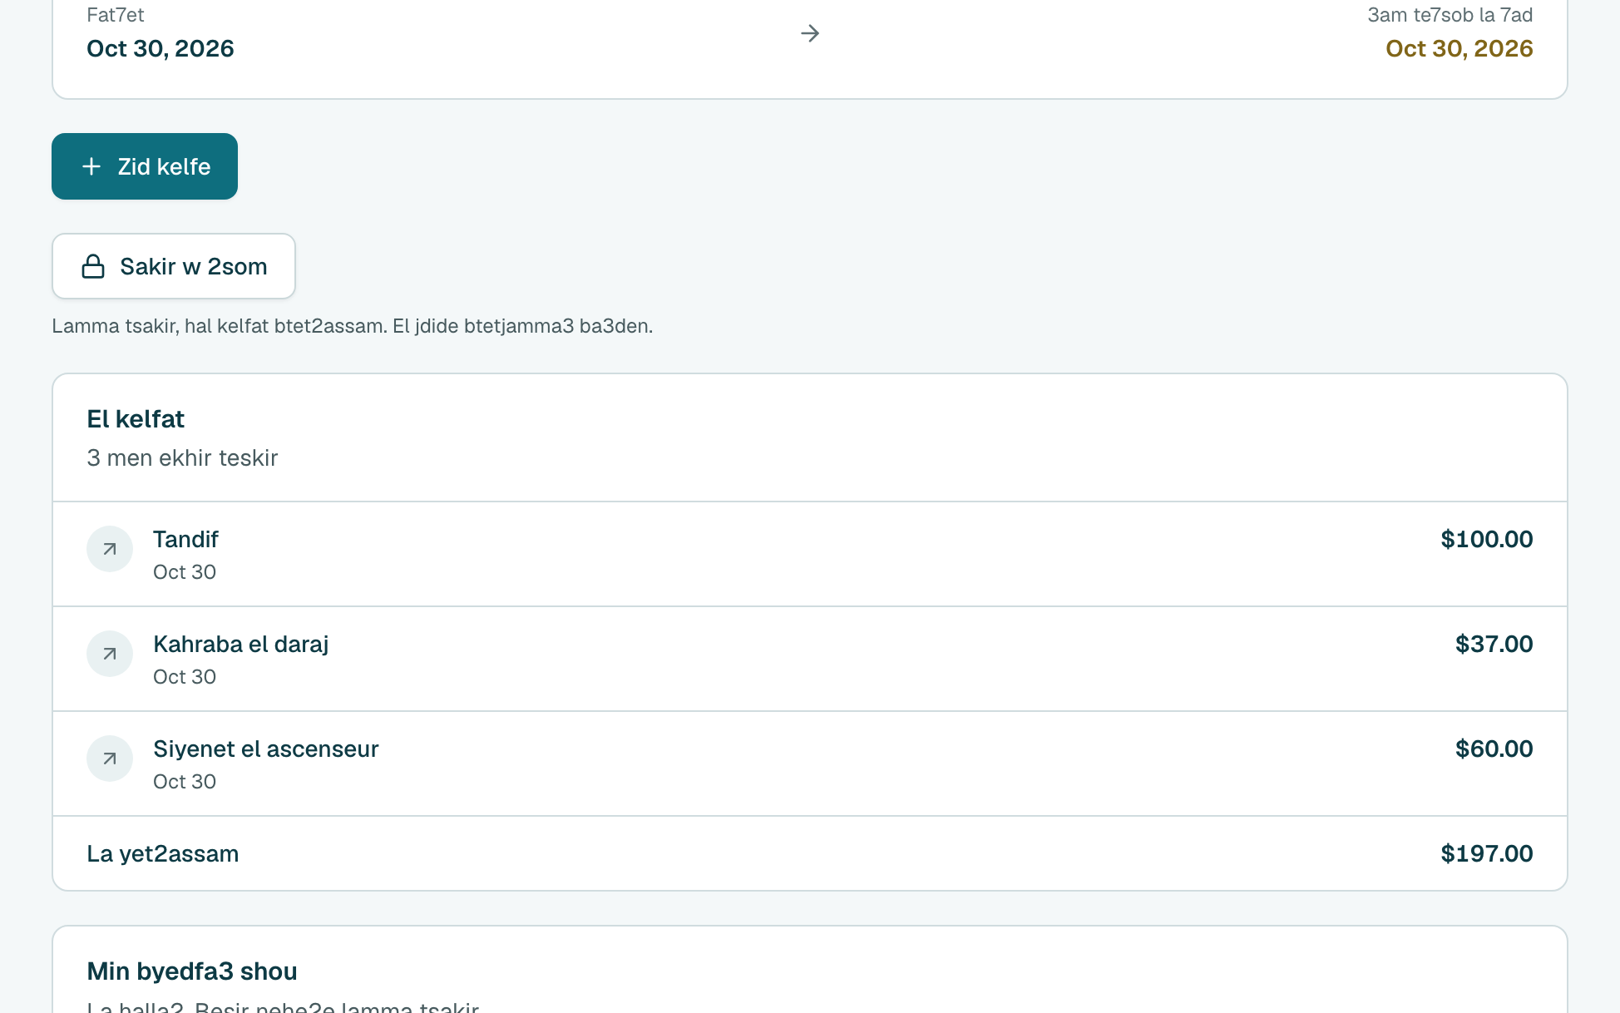1620x1013 pixels.
Task: Click the right arrow between the two dates
Action: click(810, 33)
